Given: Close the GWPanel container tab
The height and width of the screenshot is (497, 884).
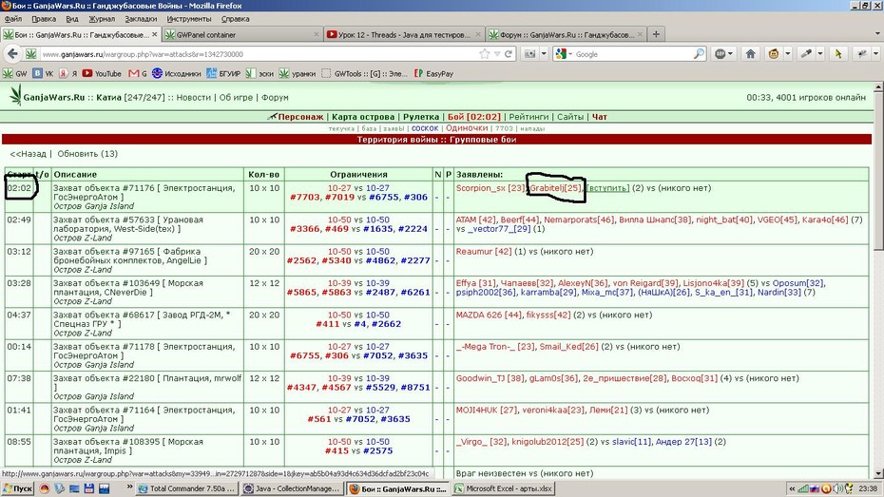Looking at the screenshot, I should tap(317, 34).
